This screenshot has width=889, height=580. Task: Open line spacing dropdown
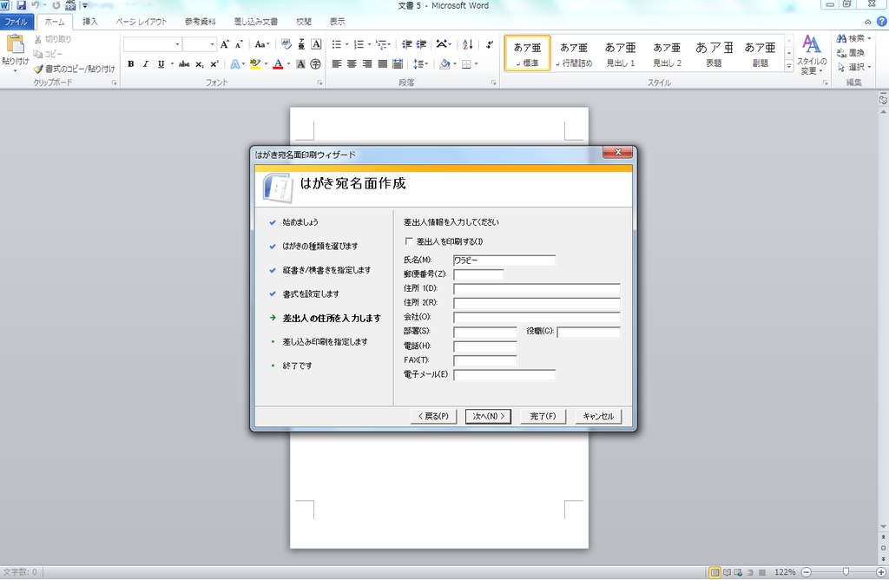pos(420,64)
